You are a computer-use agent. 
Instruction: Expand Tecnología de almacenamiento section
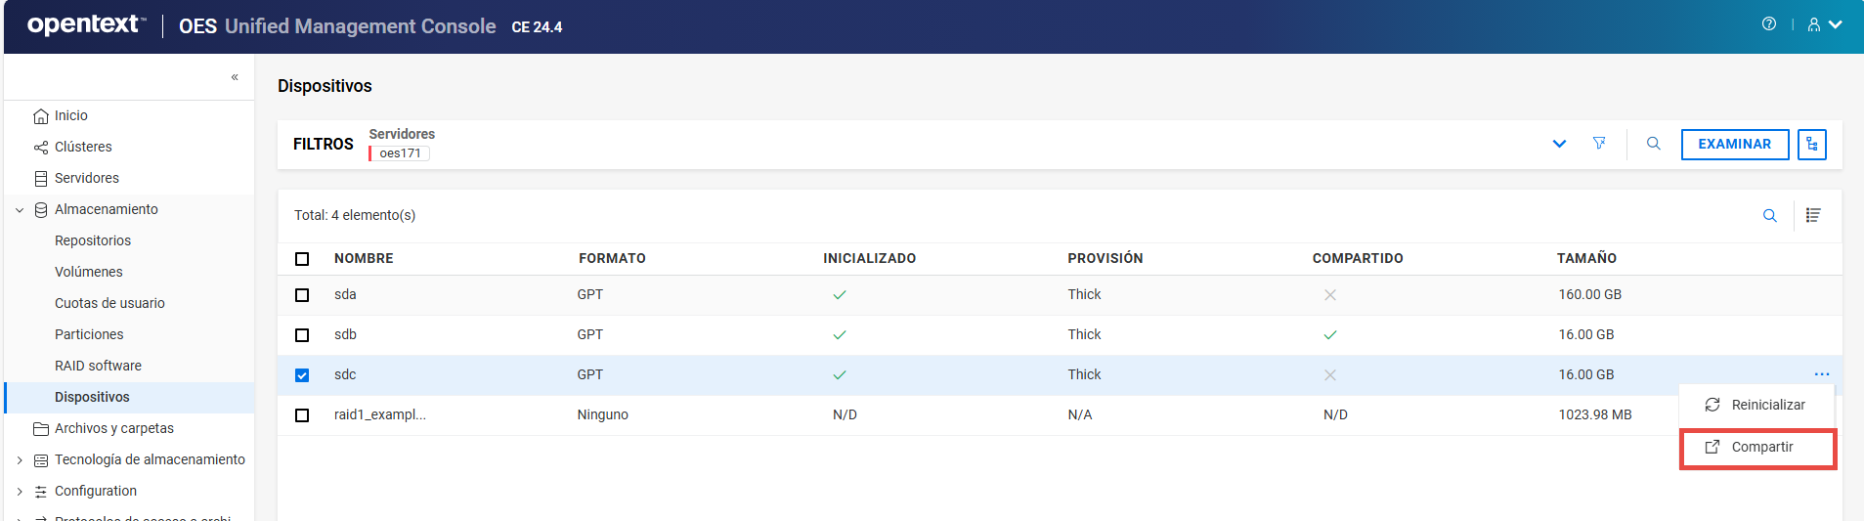20,460
